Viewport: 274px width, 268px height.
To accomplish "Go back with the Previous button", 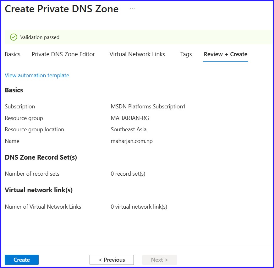I will pos(112,260).
